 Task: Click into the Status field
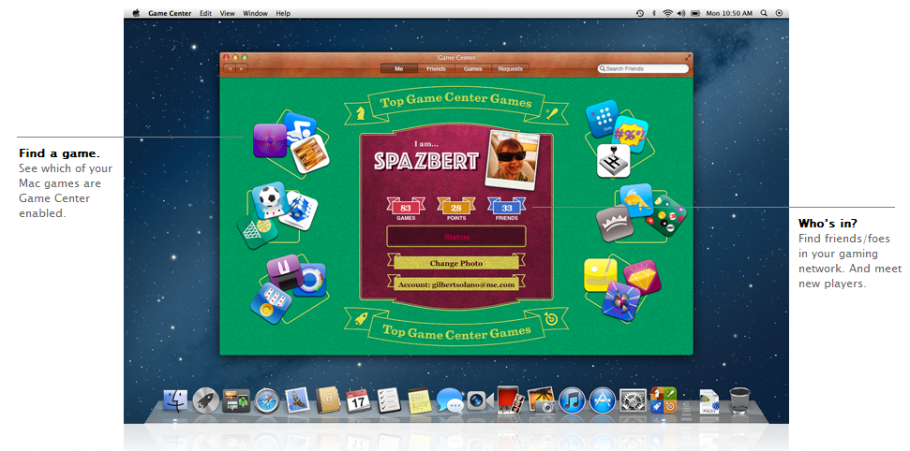click(456, 237)
